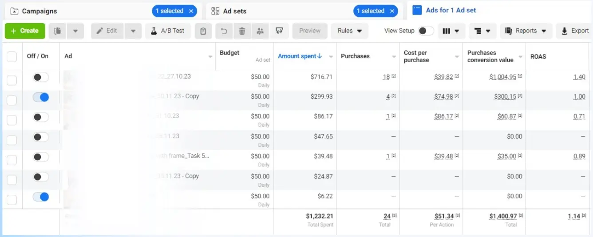Click the trash delete icon

pos(242,31)
